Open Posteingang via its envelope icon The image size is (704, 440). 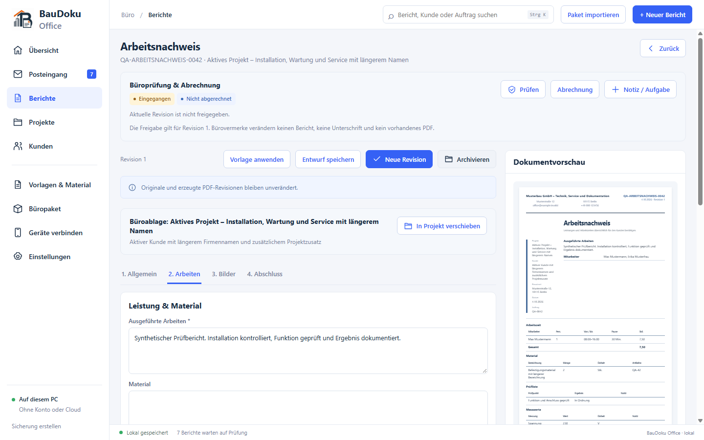18,74
